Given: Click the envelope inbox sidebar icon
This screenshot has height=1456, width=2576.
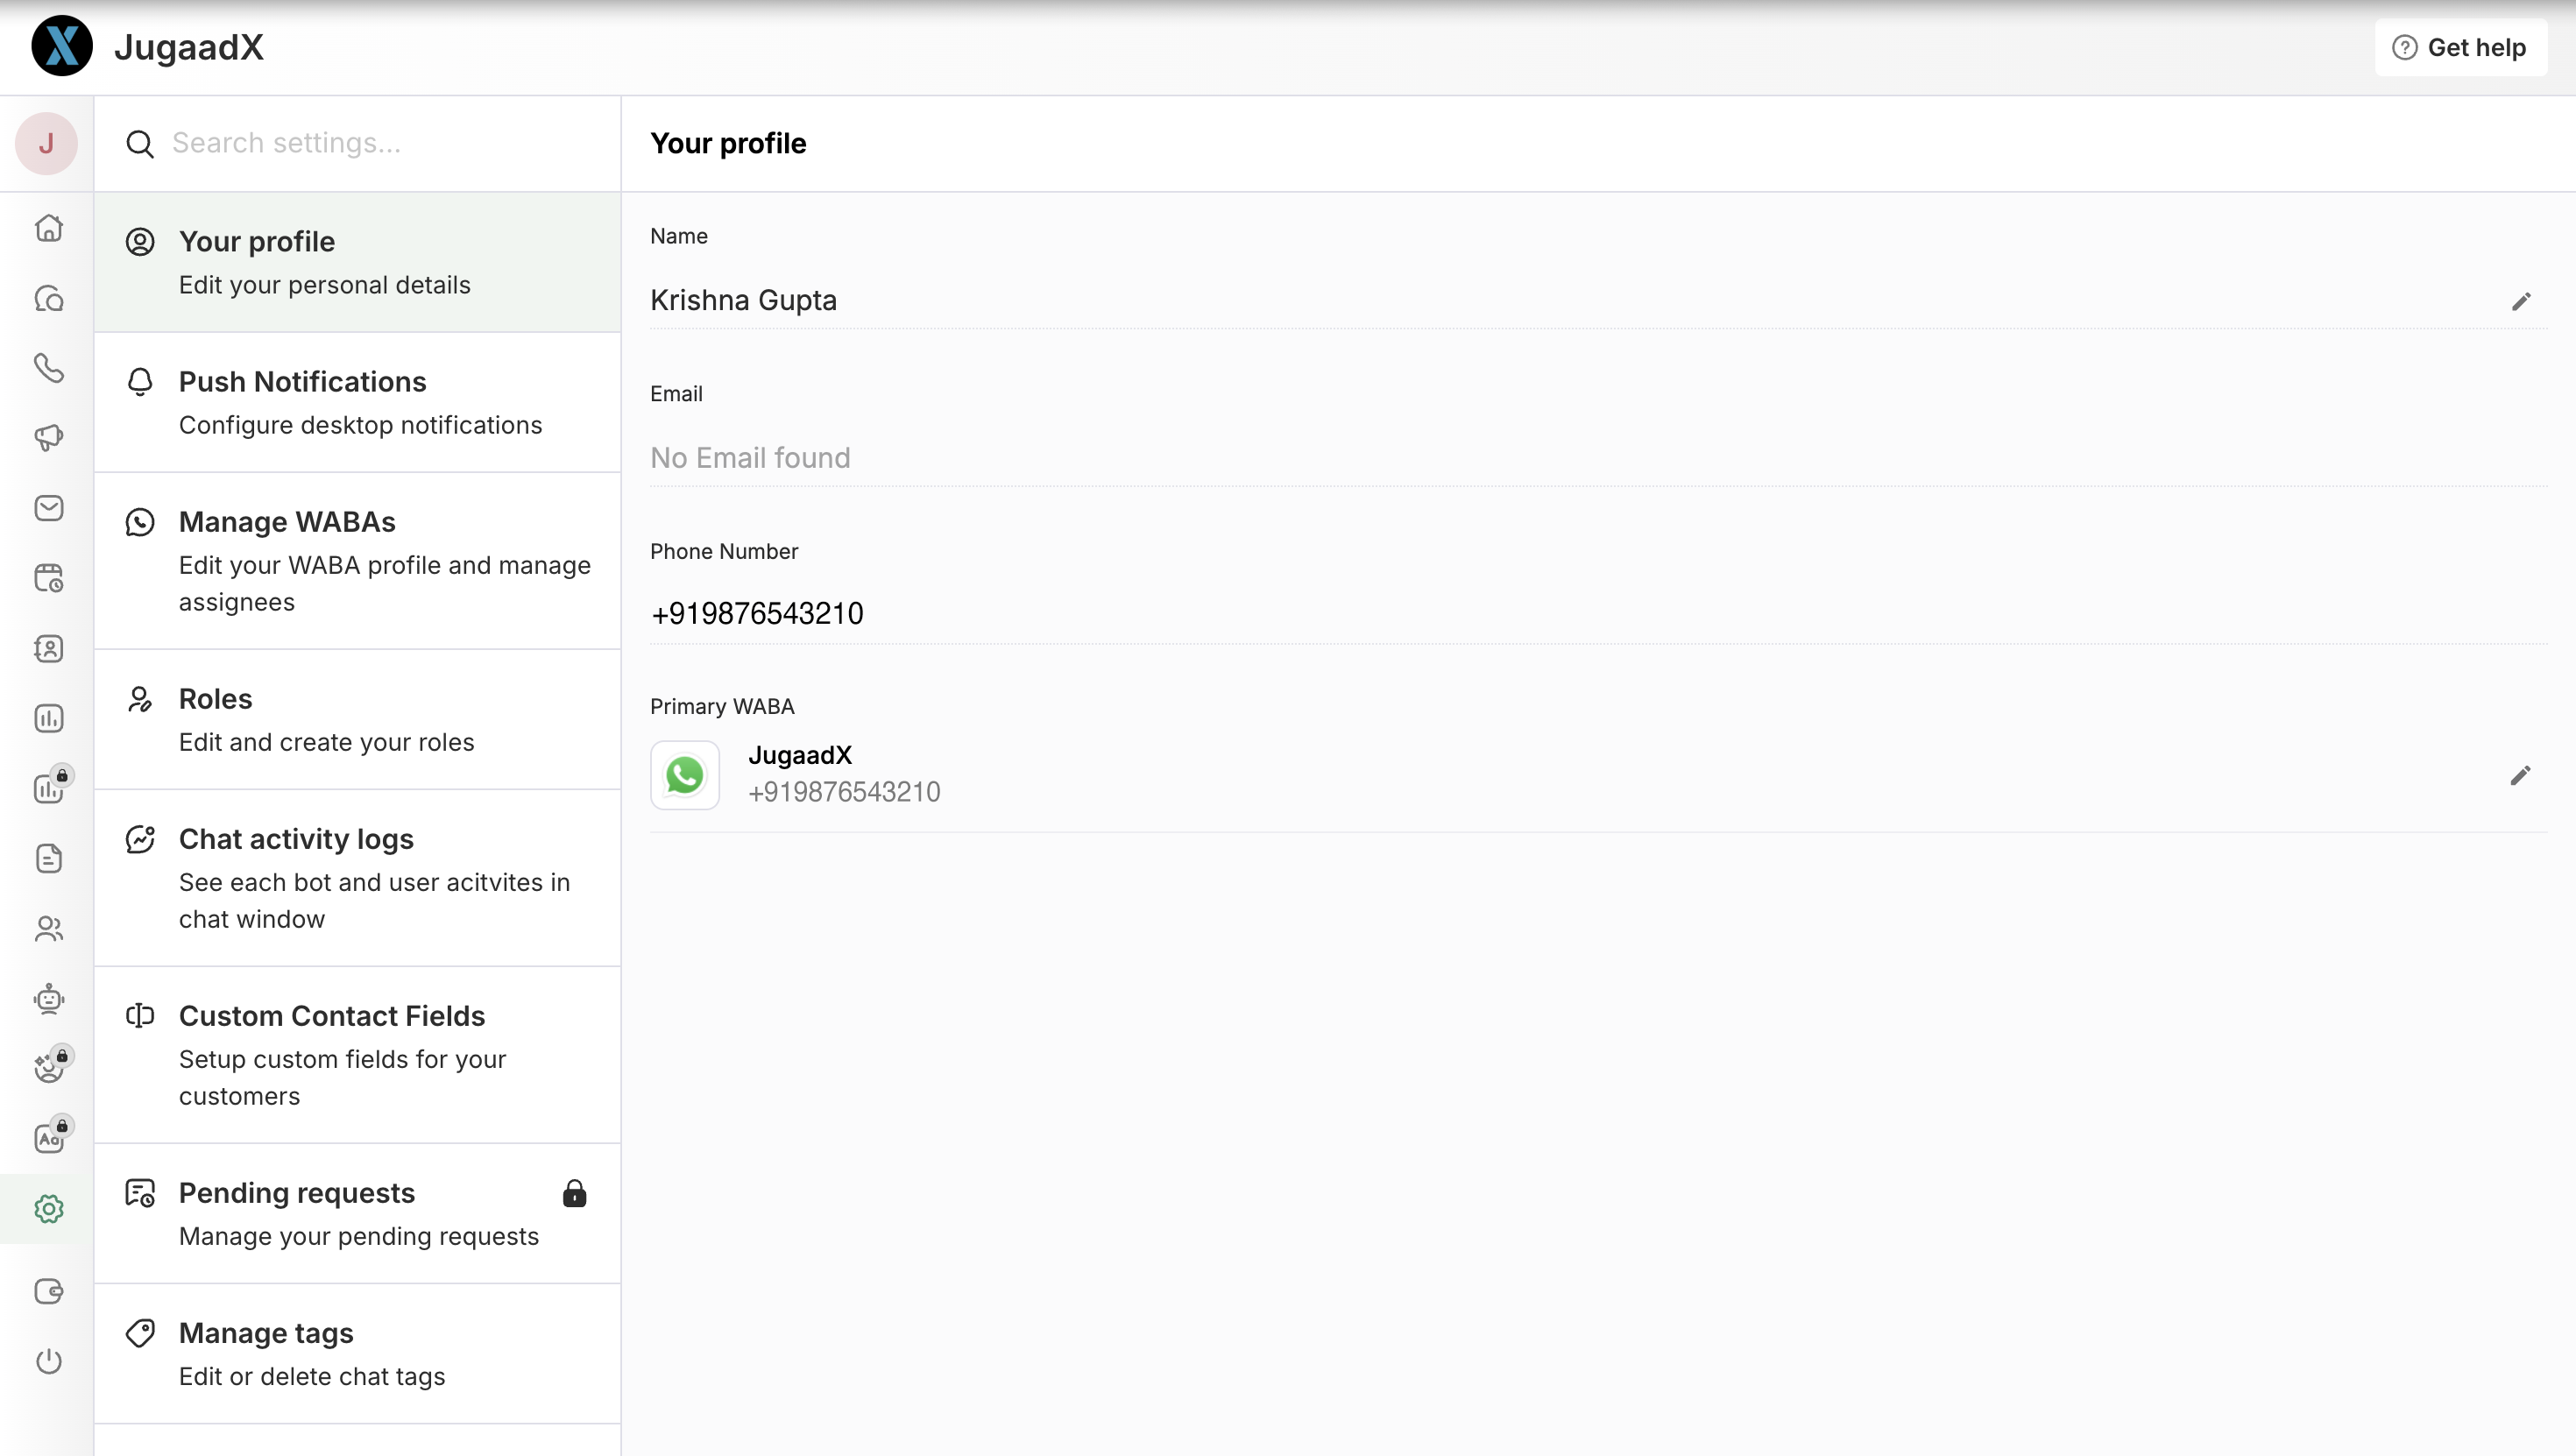Looking at the screenshot, I should click(48, 508).
